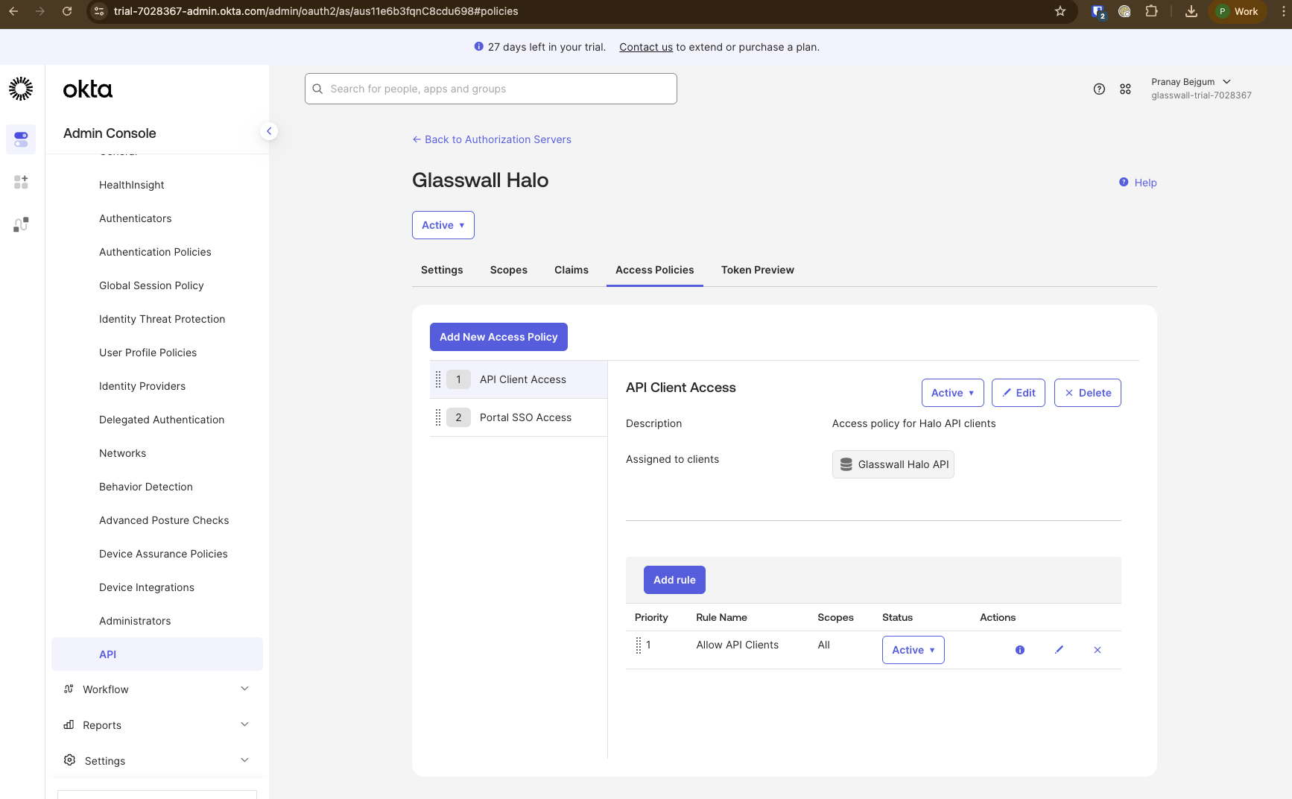Viewport: 1292px width, 799px height.
Task: Open the Admin Console toggle sidebar icon
Action: point(21,139)
